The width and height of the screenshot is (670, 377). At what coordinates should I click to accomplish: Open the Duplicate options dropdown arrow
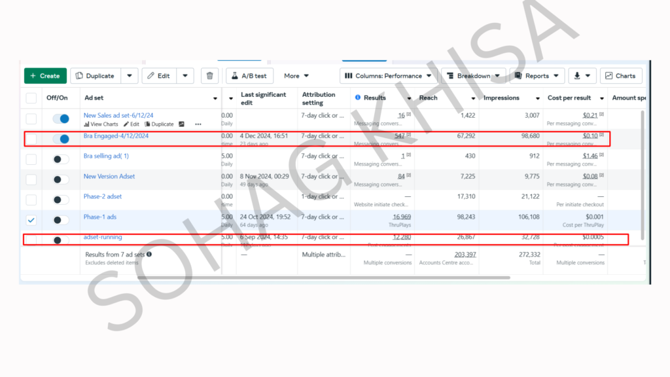click(x=130, y=76)
